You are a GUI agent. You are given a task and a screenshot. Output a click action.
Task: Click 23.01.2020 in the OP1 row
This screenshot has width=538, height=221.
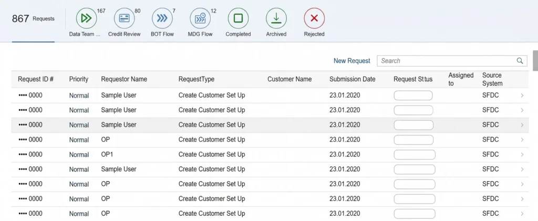click(345, 154)
